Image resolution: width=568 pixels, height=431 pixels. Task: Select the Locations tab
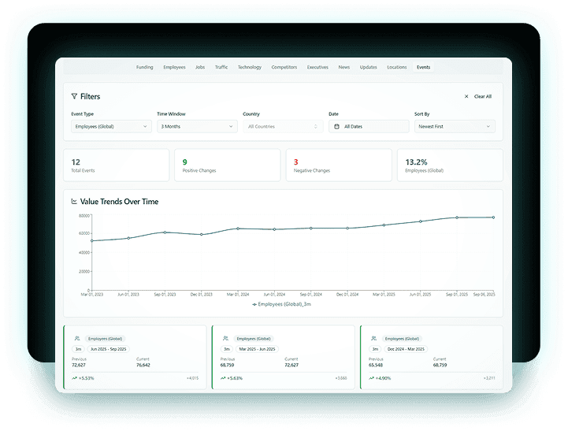396,68
